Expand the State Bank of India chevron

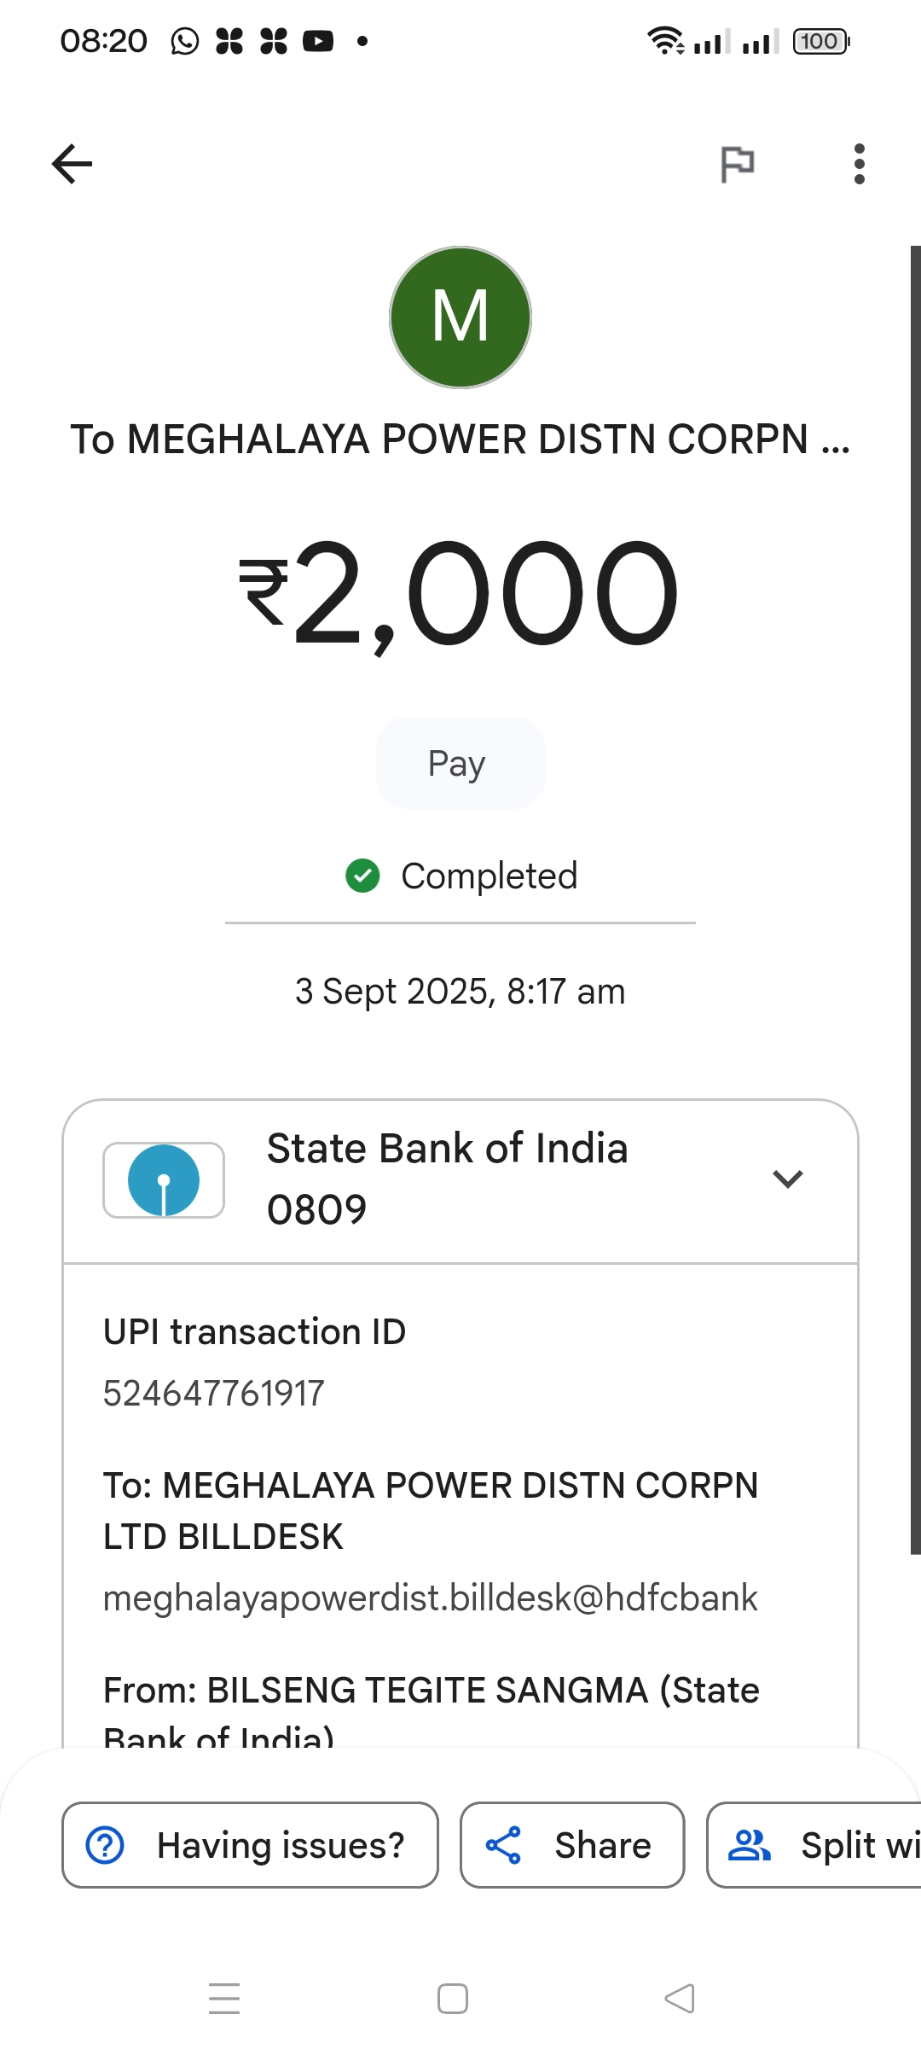787,1179
